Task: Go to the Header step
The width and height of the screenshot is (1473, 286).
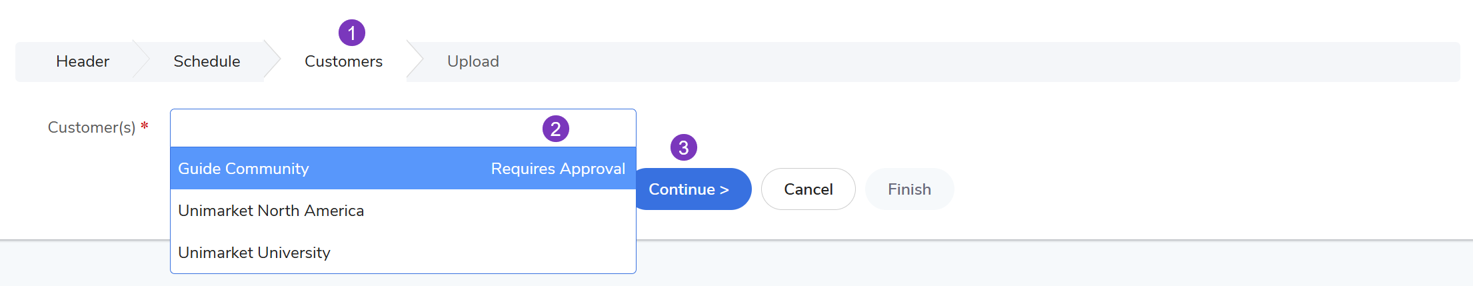Action: [83, 61]
